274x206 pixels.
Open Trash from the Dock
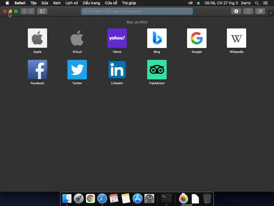click(207, 199)
